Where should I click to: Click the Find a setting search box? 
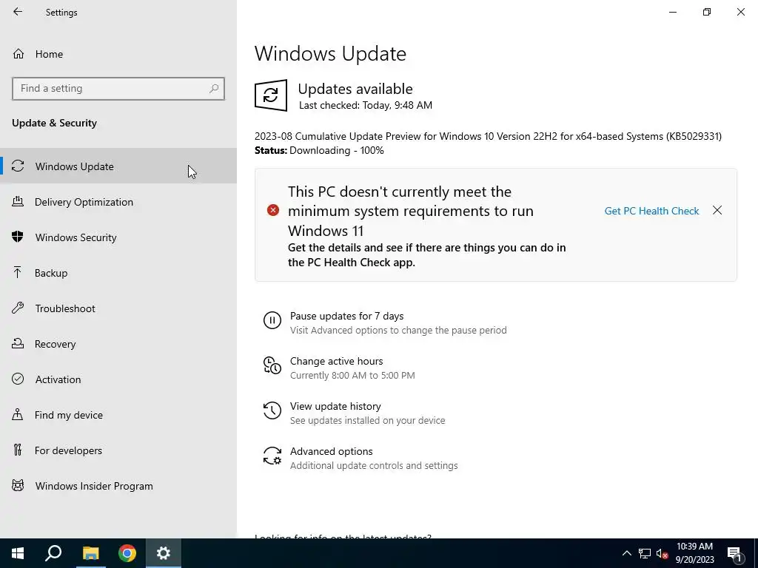[x=118, y=89]
